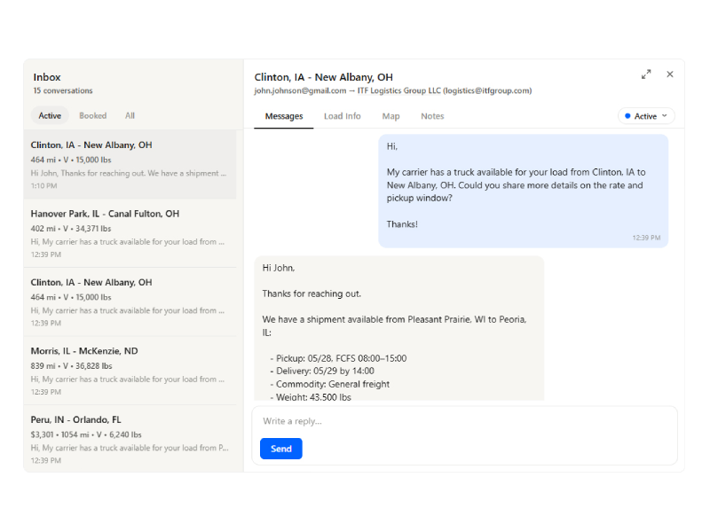710x532 pixels.
Task: Expand the conversation panel to full view
Action: point(646,74)
